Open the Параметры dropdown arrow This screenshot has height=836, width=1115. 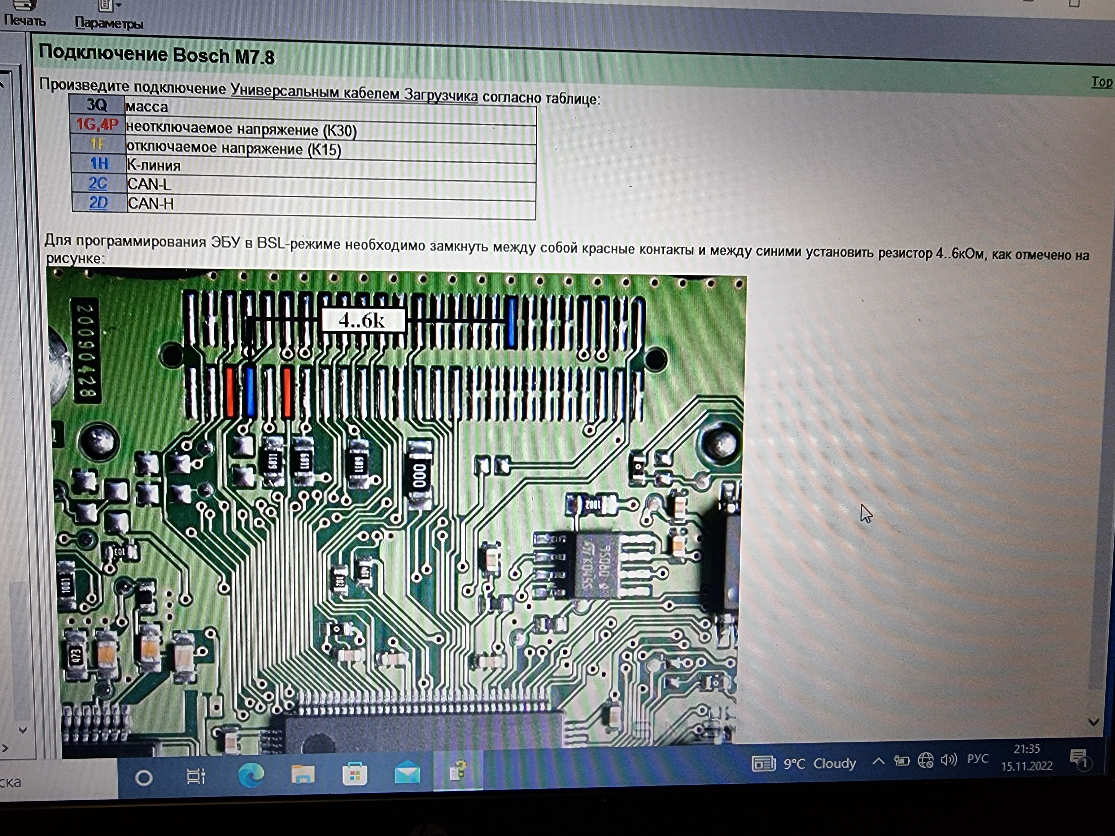pyautogui.click(x=119, y=5)
